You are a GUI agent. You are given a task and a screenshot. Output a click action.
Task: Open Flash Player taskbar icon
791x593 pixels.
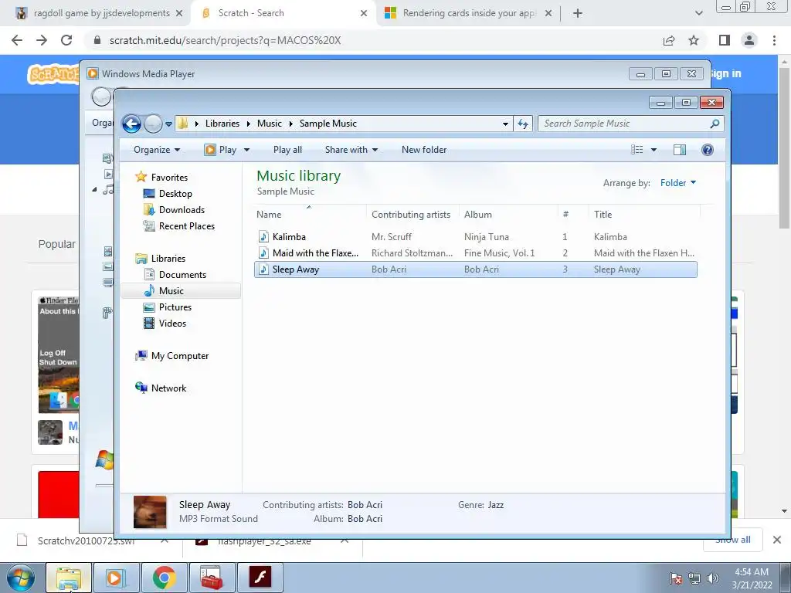[x=260, y=578]
